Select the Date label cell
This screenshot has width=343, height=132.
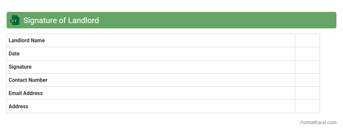[x=14, y=54]
